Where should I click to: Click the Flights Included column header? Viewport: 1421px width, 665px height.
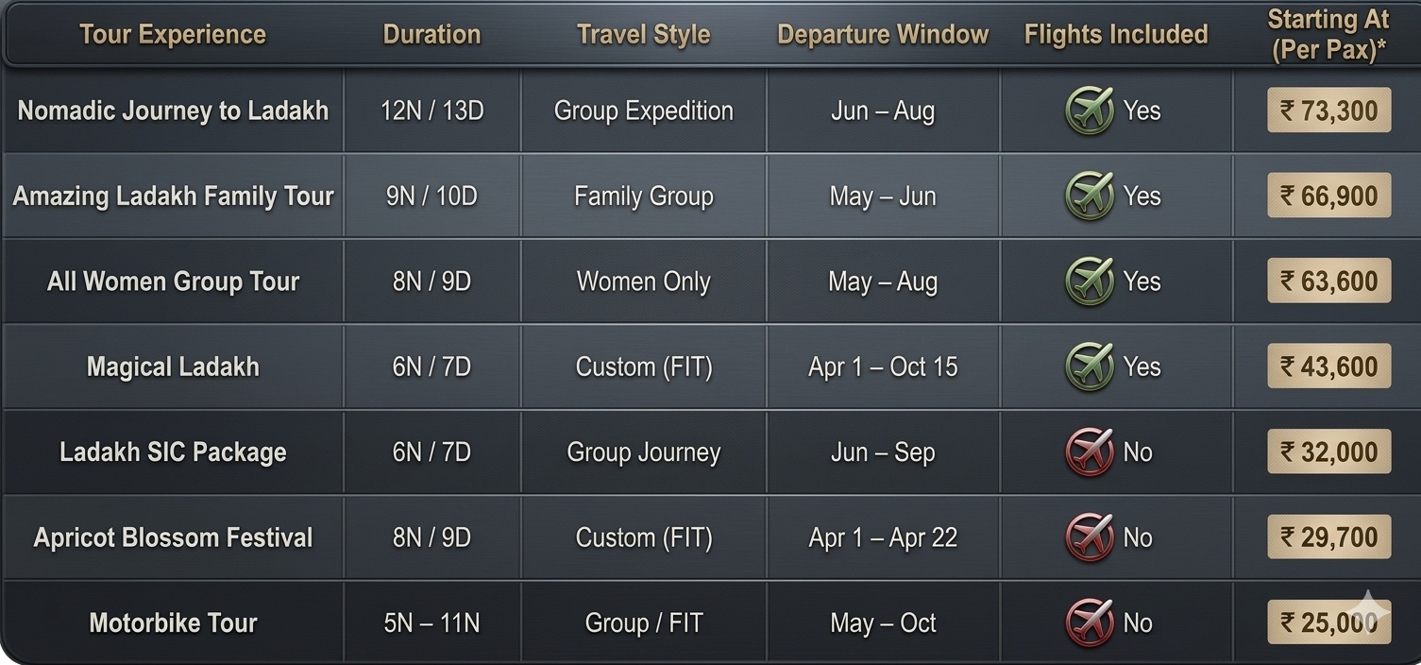[x=1116, y=35]
